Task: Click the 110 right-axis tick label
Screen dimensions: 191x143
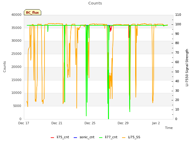Action: coord(178,15)
